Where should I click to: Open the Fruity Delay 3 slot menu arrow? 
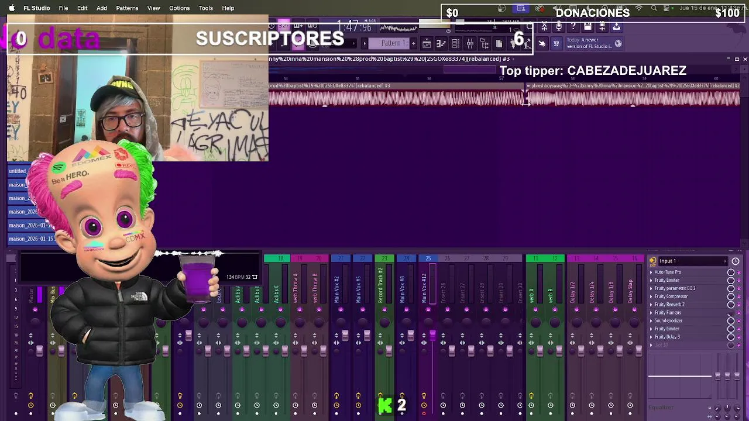651,337
